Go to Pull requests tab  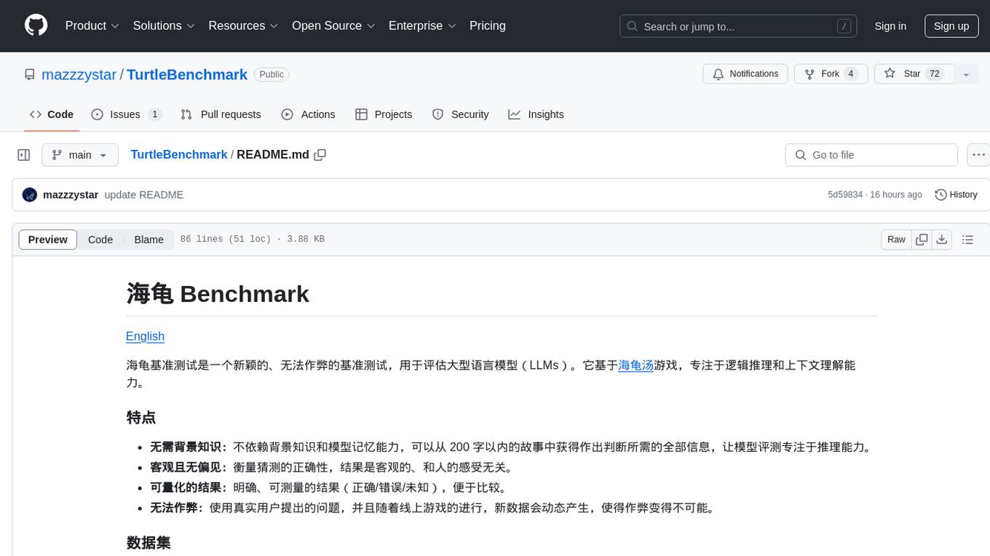221,114
